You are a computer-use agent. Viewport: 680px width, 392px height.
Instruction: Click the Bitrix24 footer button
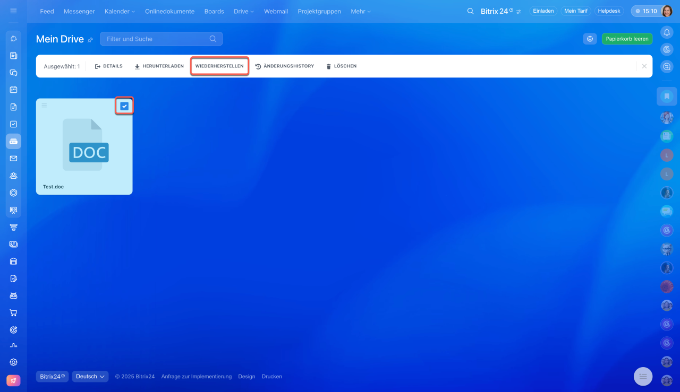[x=52, y=377]
